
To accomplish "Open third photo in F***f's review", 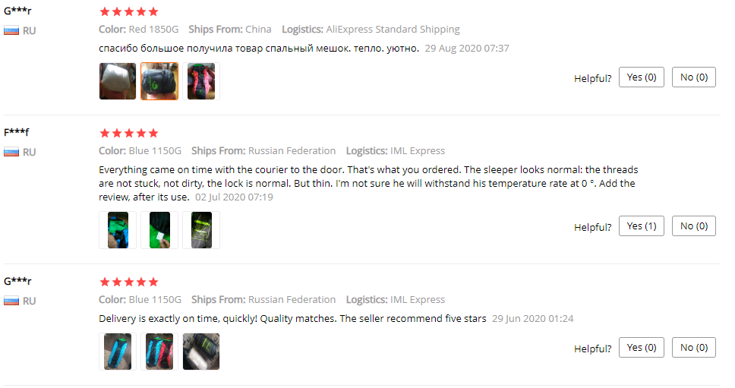I will (x=201, y=230).
